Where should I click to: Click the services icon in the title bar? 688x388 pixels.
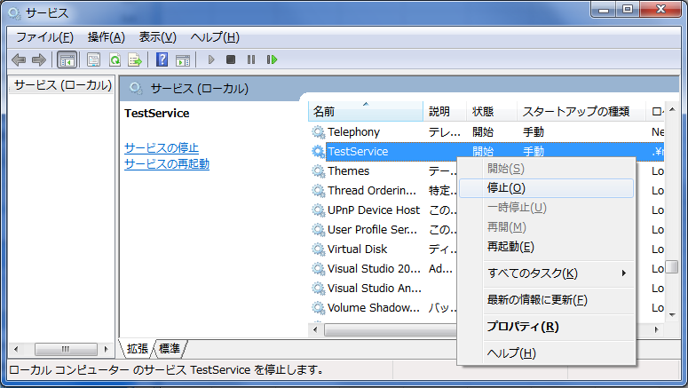pos(14,13)
